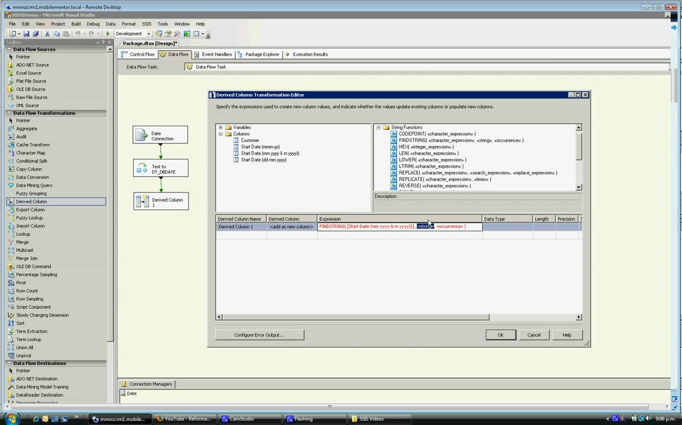Collapse the Data Flow Transformations toolbox group
The image size is (682, 425).
point(9,113)
